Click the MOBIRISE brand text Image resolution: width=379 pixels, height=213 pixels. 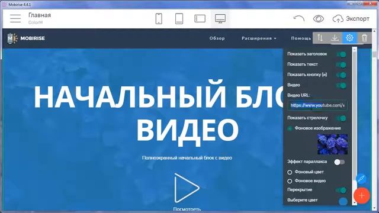[x=33, y=38]
